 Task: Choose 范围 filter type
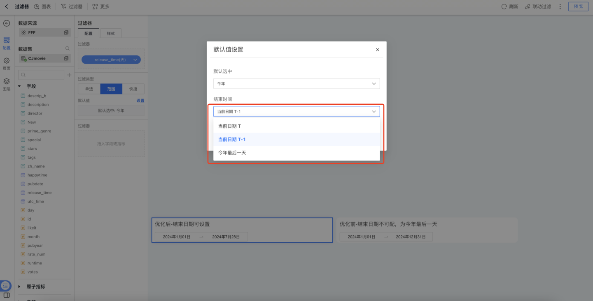[x=111, y=89]
